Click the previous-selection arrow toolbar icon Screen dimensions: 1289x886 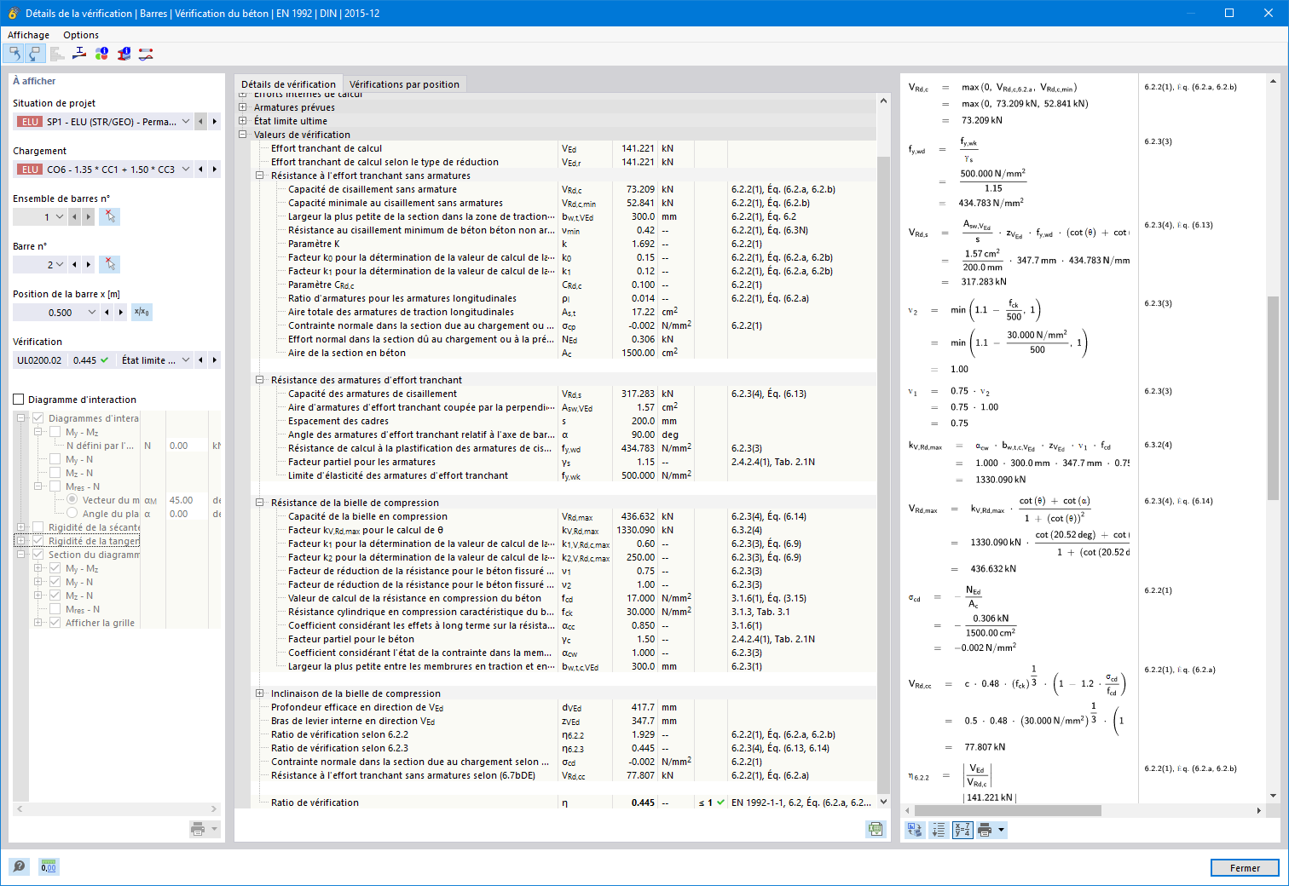tap(14, 54)
